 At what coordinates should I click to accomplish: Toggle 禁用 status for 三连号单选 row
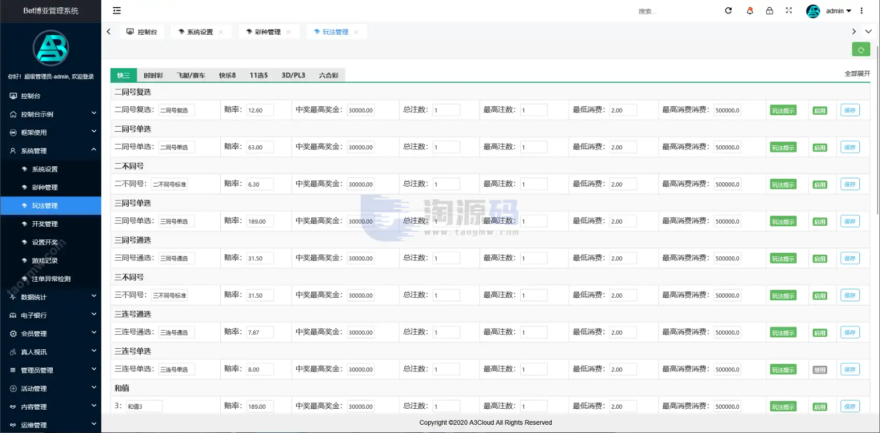click(x=820, y=370)
